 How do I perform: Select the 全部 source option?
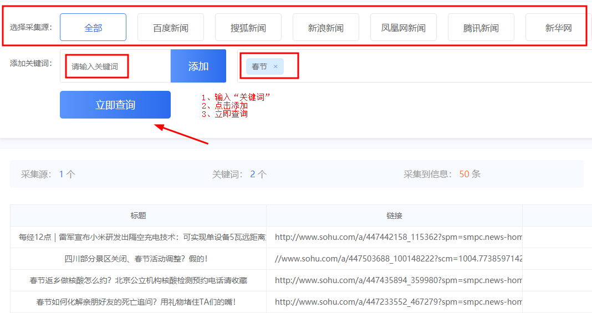click(x=93, y=27)
